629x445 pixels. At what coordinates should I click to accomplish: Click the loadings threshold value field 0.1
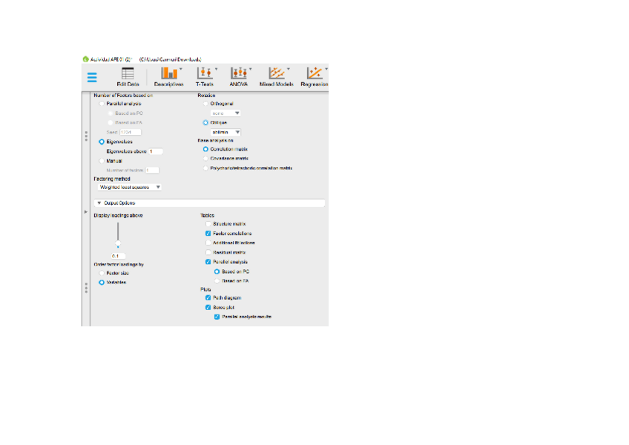pyautogui.click(x=118, y=256)
